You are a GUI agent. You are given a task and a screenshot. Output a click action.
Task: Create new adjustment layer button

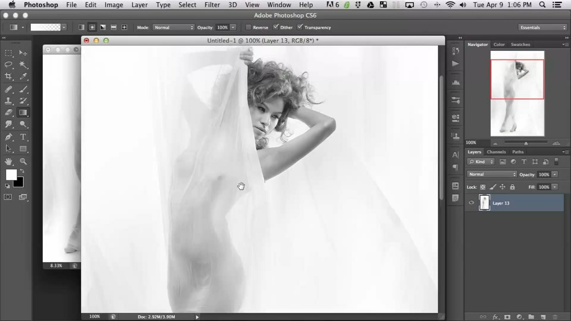519,317
